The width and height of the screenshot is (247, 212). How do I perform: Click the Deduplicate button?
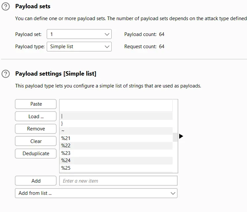coord(36,154)
